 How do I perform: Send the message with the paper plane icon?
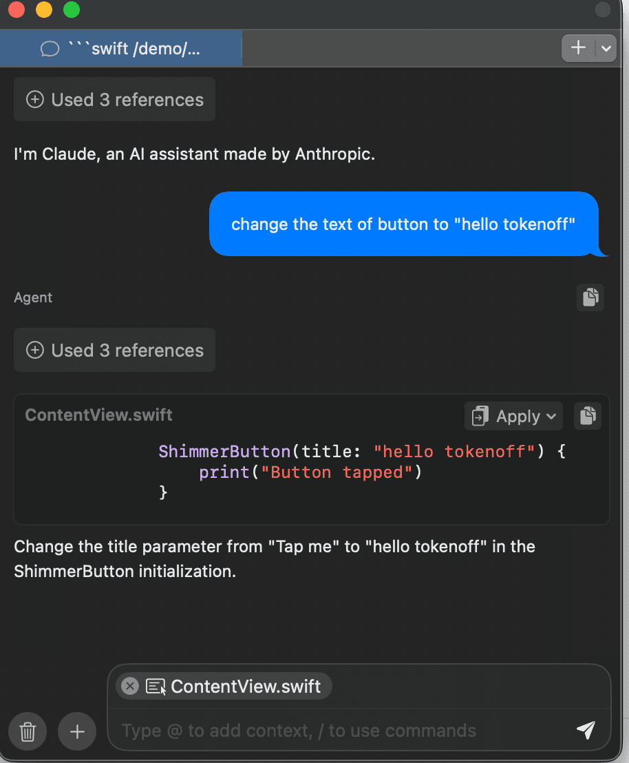pos(586,731)
